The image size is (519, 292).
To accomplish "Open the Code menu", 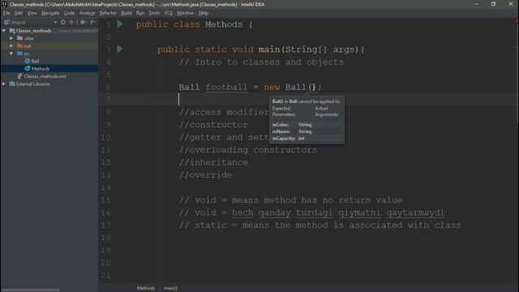I will (69, 13).
